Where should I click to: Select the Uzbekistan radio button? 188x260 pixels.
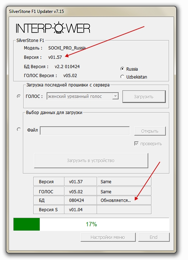pos(122,77)
